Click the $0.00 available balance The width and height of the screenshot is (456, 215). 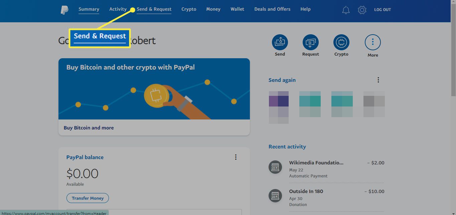(x=82, y=174)
